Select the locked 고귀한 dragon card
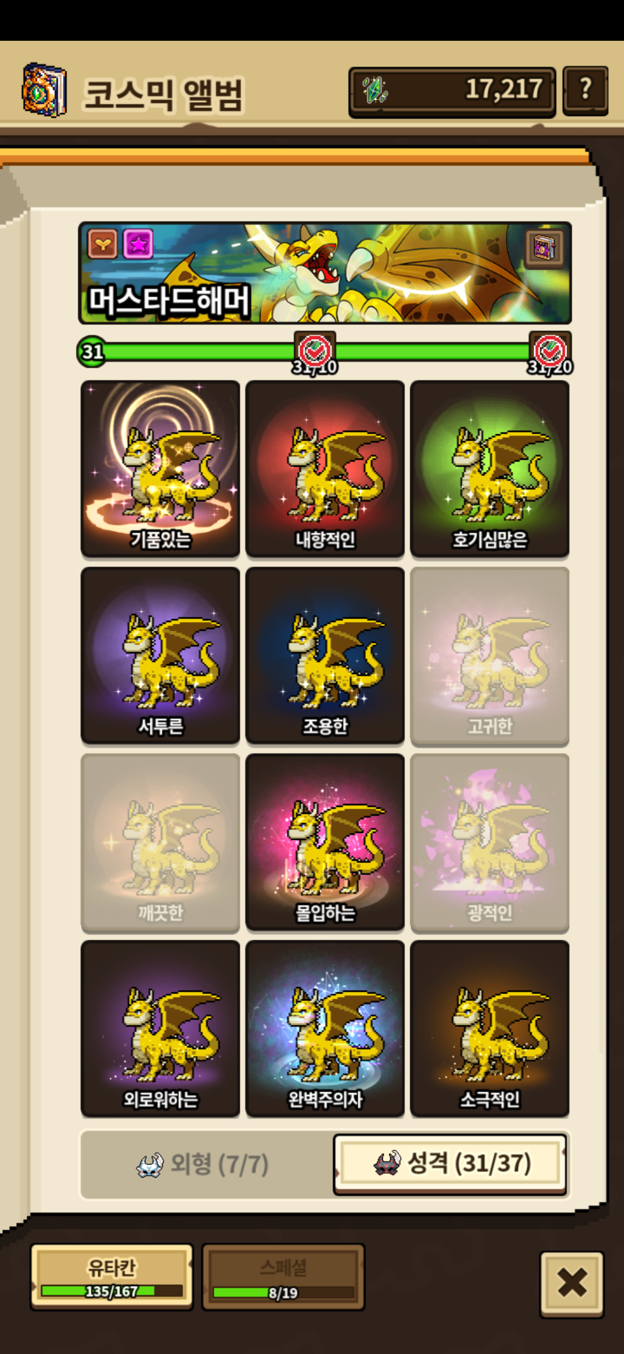The image size is (624, 1354). pyautogui.click(x=490, y=655)
